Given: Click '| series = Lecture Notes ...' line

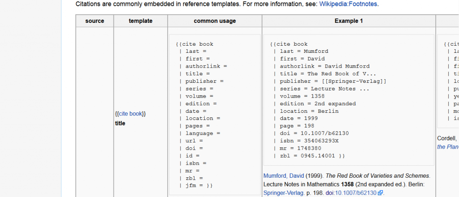Looking at the screenshot, I should click(321, 89).
